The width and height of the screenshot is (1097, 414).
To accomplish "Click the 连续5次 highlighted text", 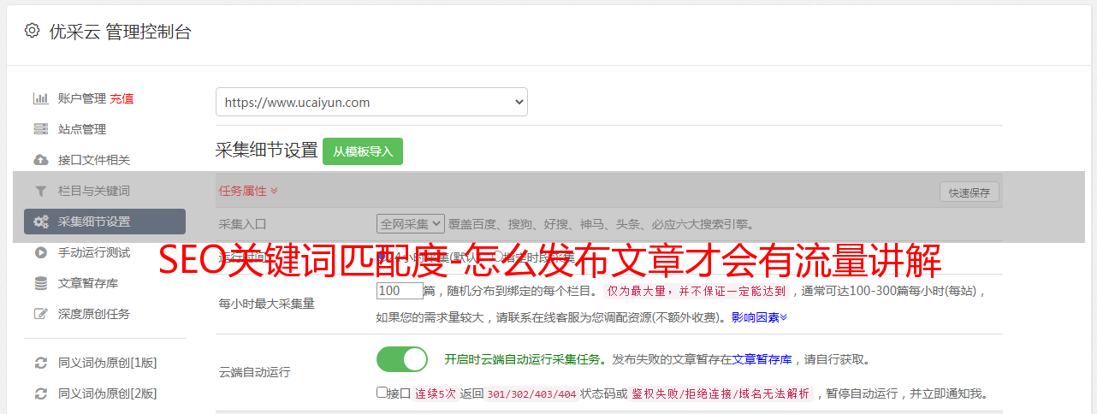I will click(x=436, y=393).
